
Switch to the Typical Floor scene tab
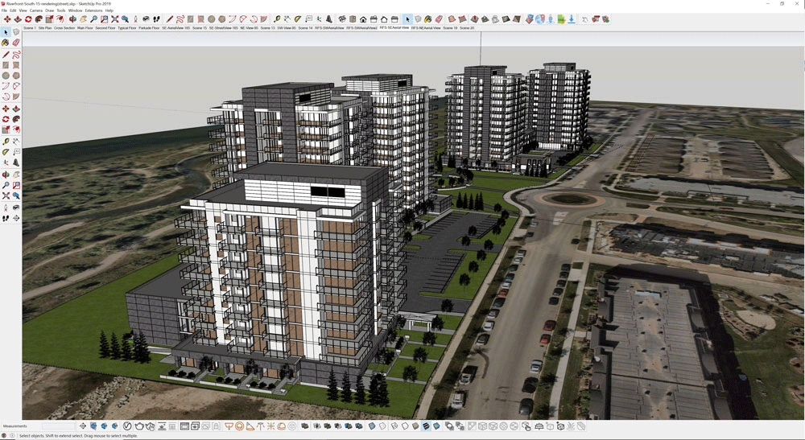pyautogui.click(x=127, y=27)
